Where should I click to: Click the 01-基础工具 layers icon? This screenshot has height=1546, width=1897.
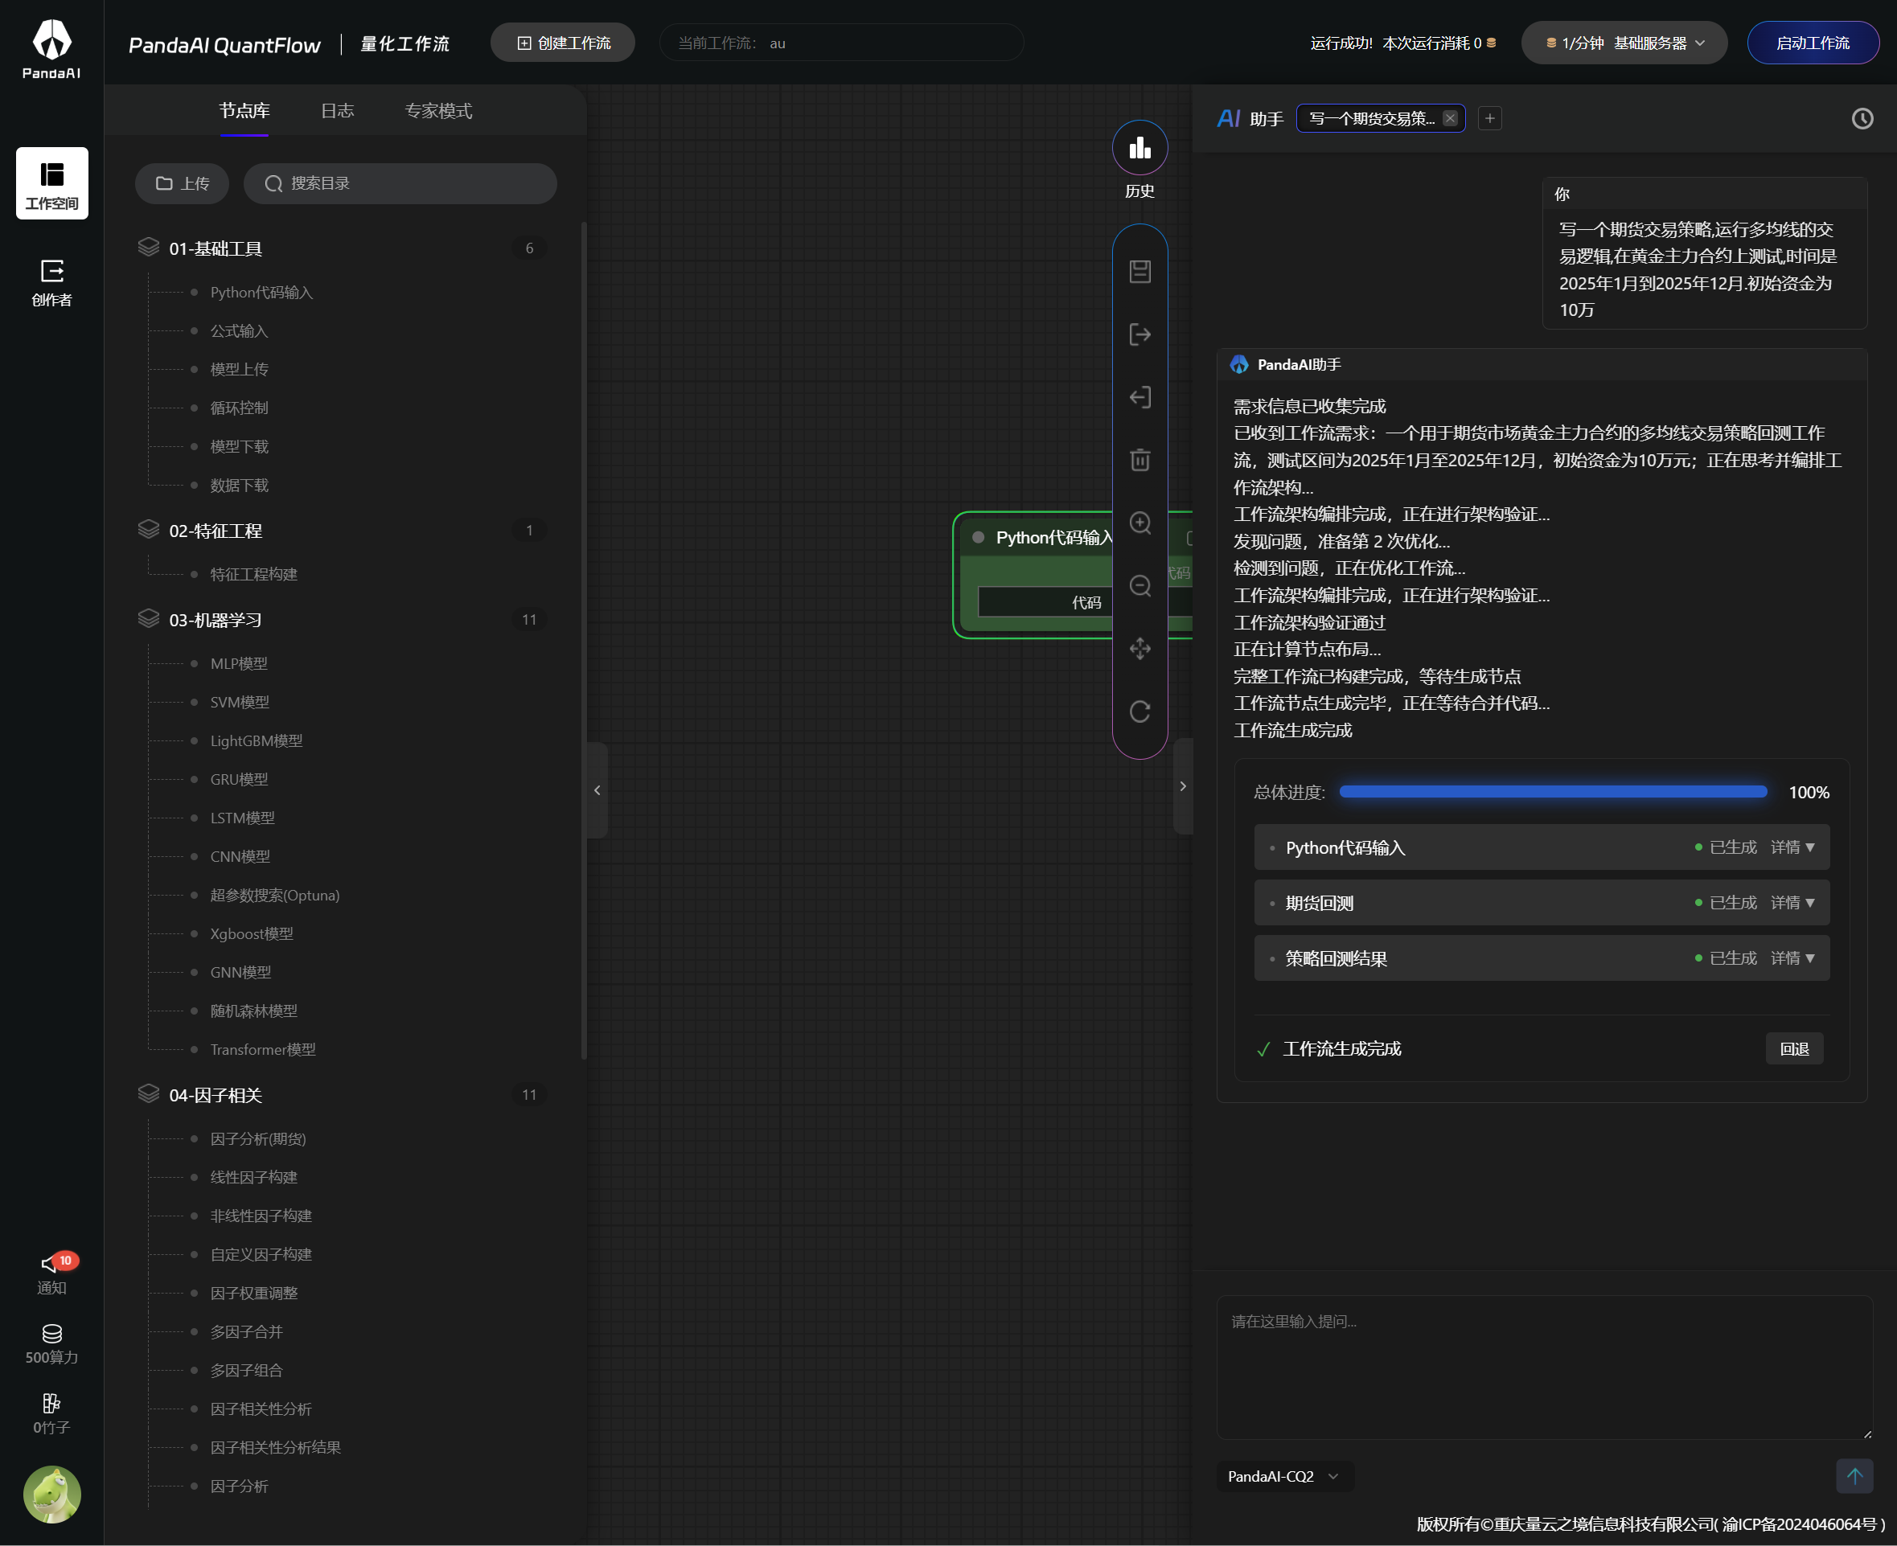click(149, 248)
